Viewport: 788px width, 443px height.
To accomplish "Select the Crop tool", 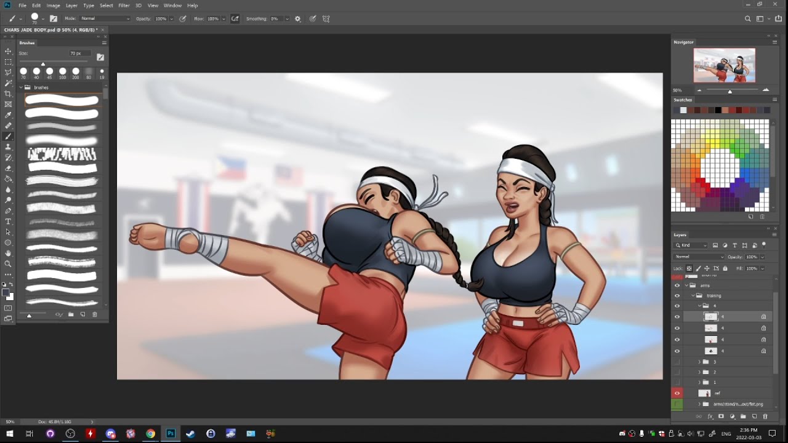I will 8,94.
